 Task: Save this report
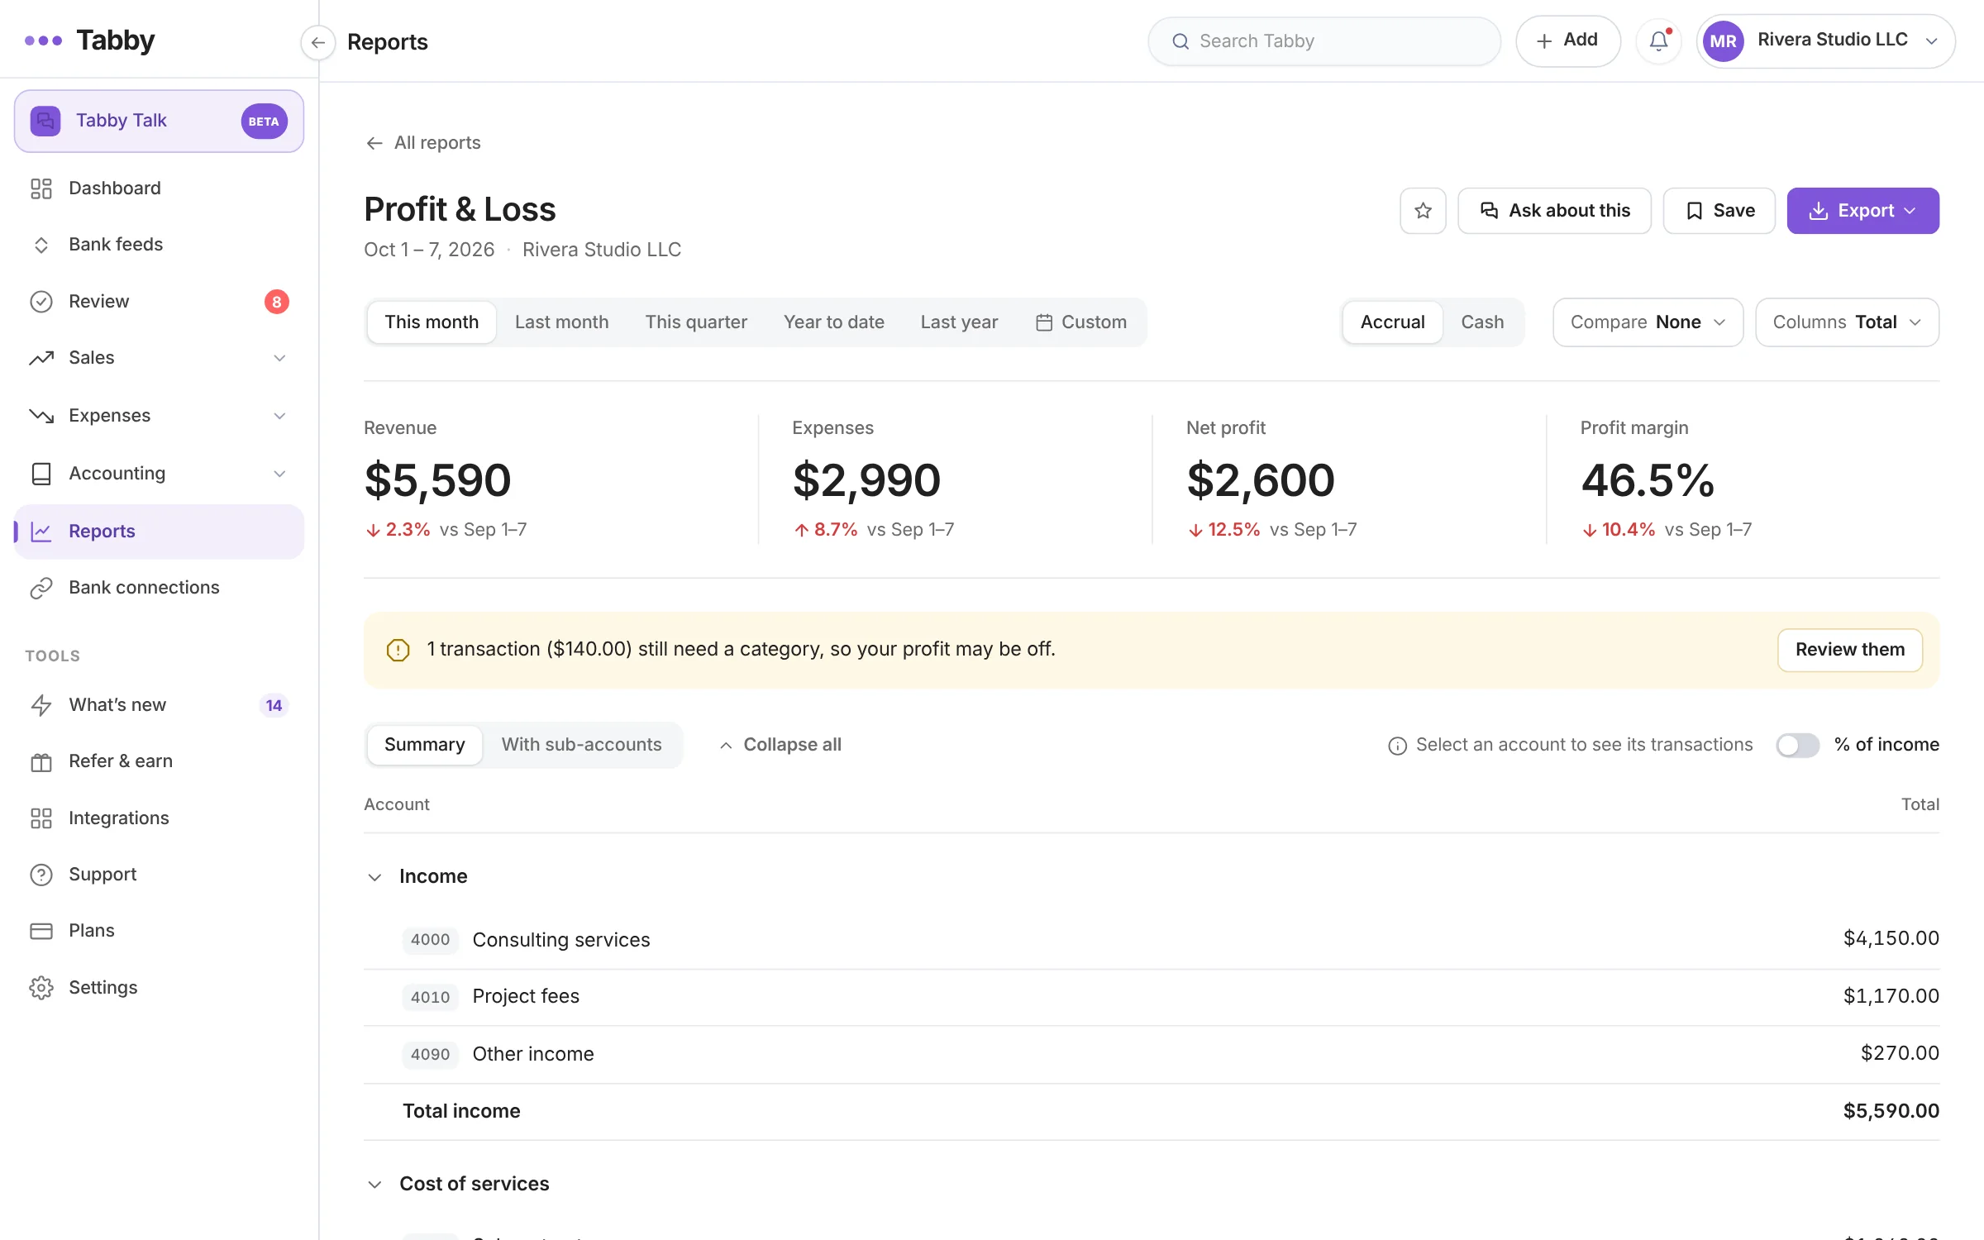pos(1719,211)
